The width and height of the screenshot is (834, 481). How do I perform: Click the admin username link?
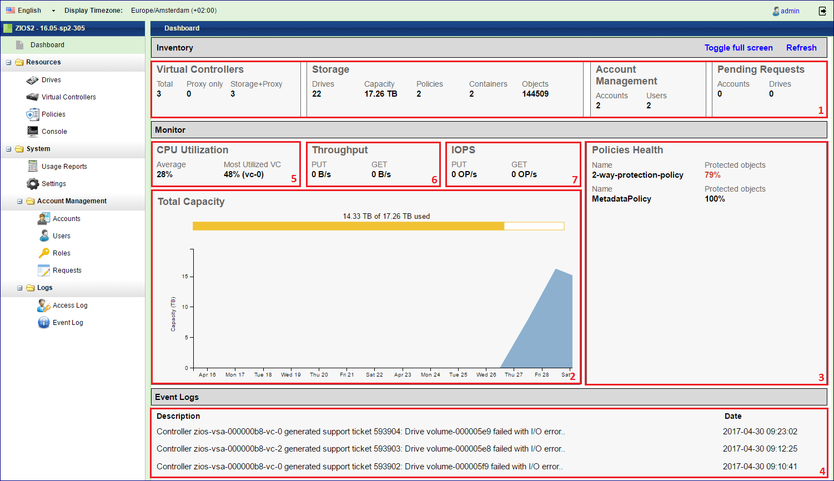(790, 11)
